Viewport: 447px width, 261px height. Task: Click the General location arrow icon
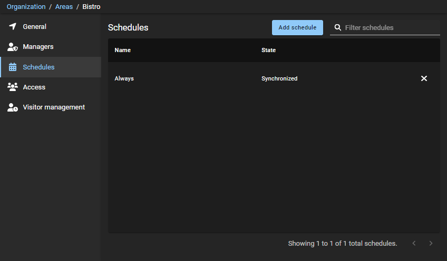tap(13, 26)
